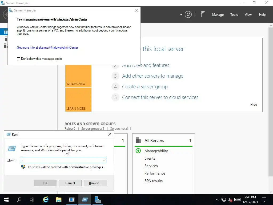The height and width of the screenshot is (205, 273).
Task: Open BPA results under All Servers
Action: [153, 181]
